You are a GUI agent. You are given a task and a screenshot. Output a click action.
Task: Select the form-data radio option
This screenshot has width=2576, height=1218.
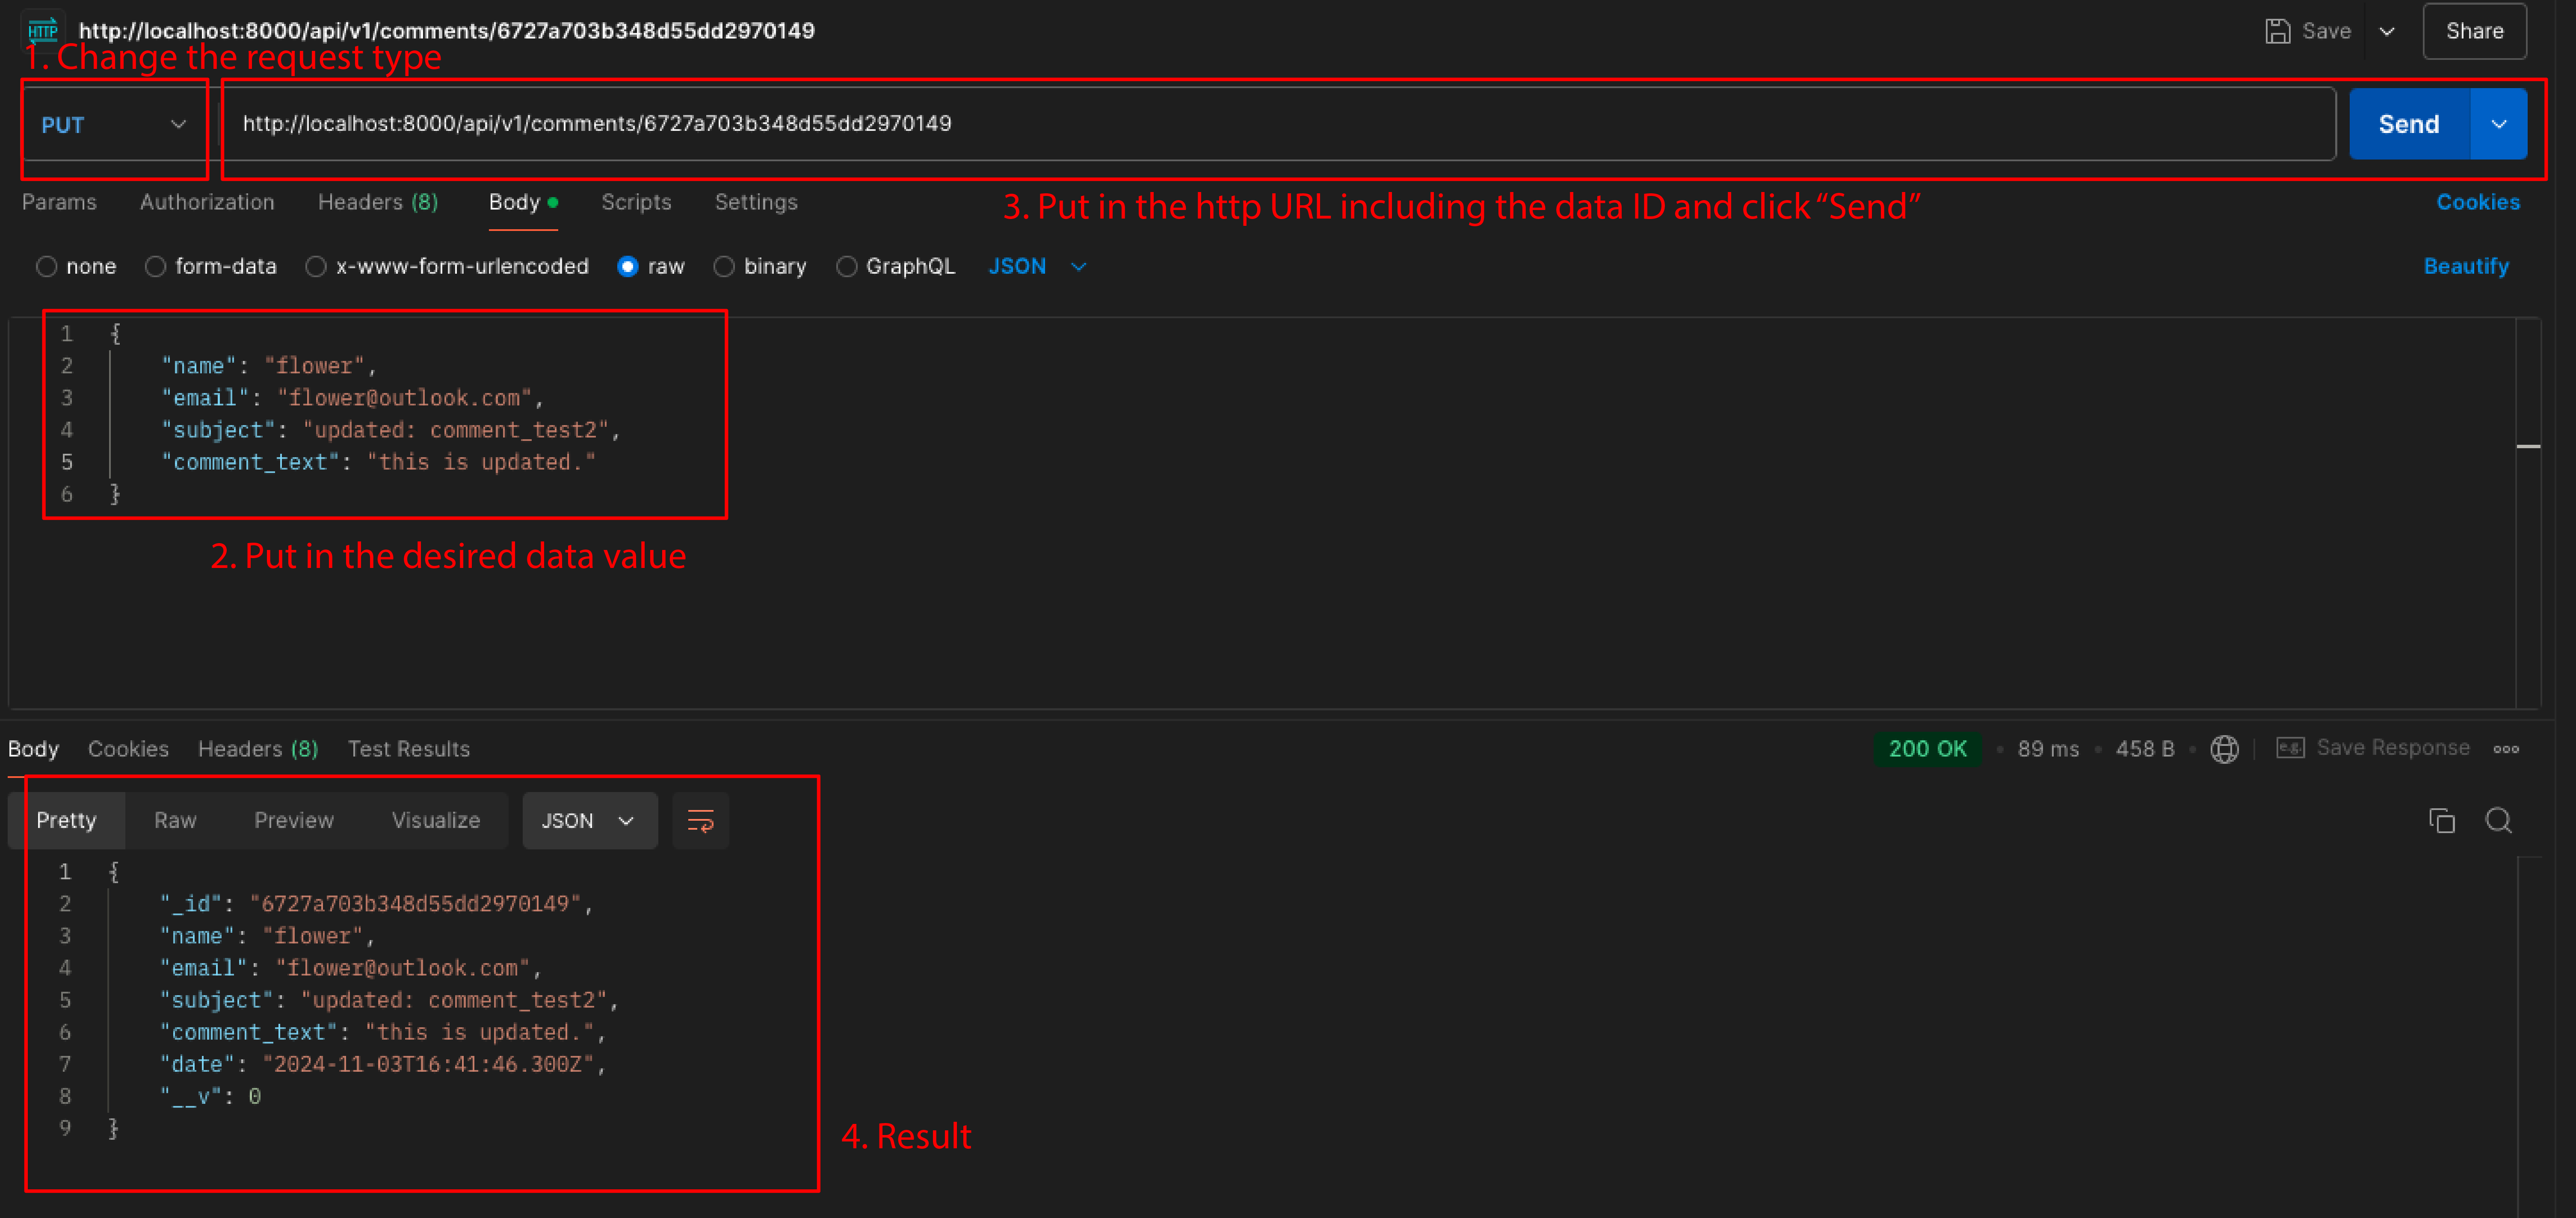coord(155,267)
